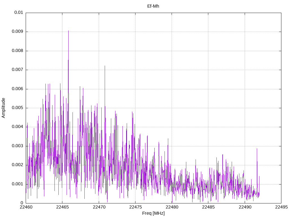Click the isolated peak tip near 22492 MHz

pyautogui.click(x=257, y=149)
